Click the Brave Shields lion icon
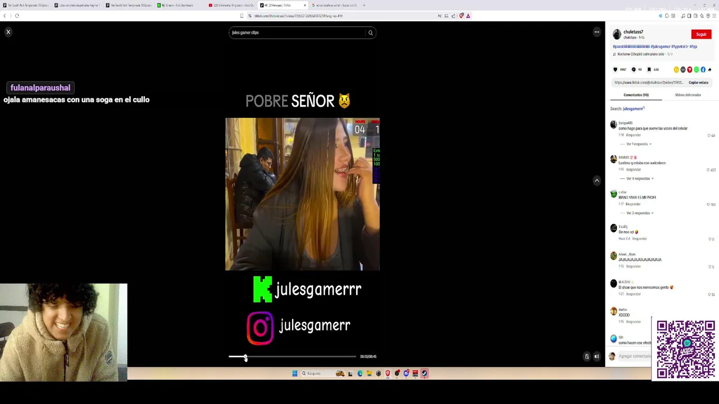The height and width of the screenshot is (404, 719). pos(461,16)
